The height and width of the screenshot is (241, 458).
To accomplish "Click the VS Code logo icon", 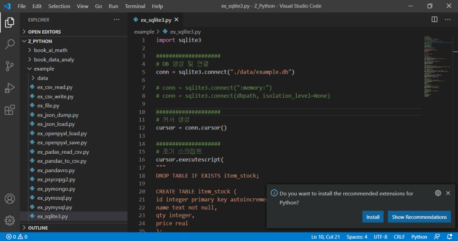I will coord(7,6).
